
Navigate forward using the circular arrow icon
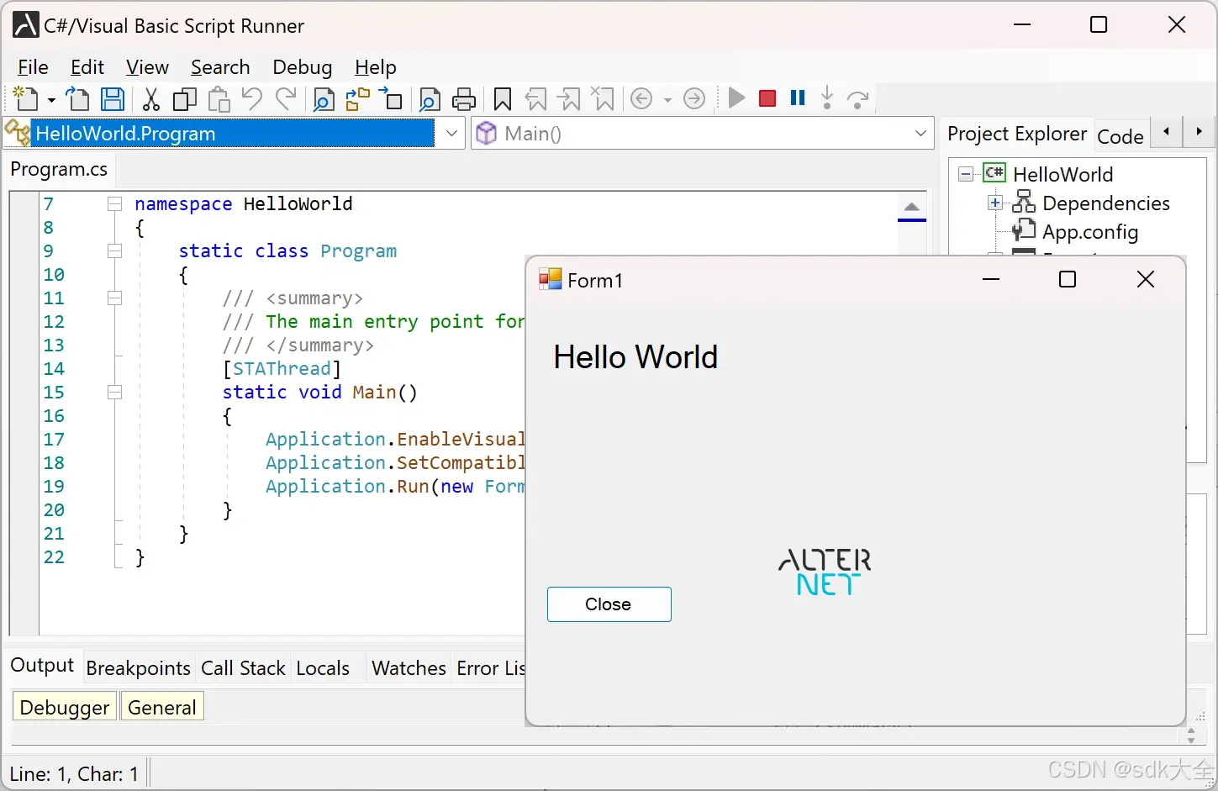694,98
